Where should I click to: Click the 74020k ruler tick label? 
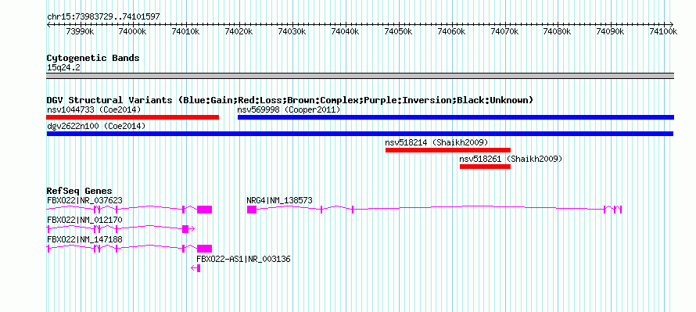pyautogui.click(x=239, y=32)
